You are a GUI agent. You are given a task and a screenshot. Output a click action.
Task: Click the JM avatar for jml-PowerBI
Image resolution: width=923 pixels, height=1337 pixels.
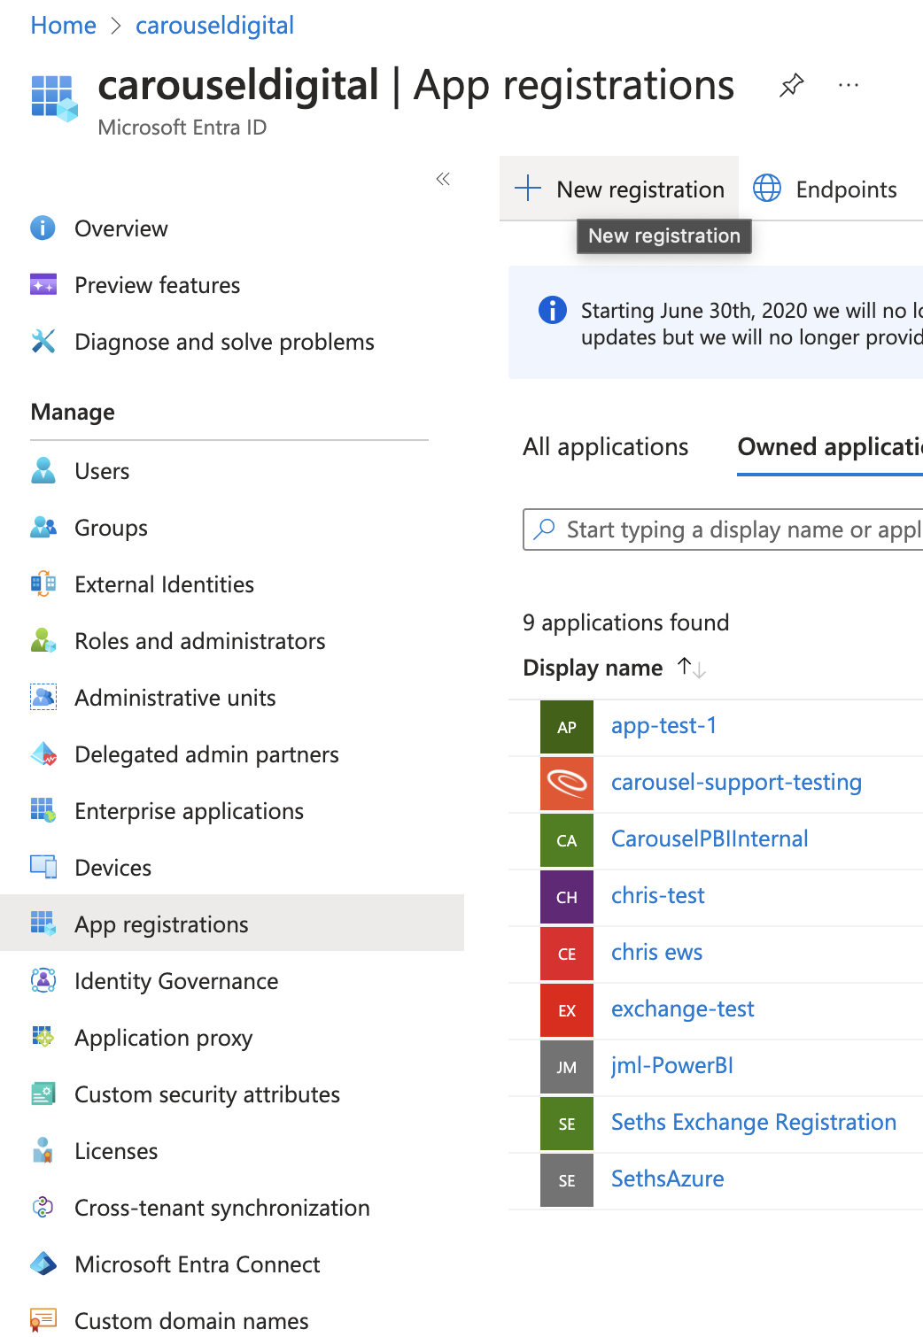[x=567, y=1067]
